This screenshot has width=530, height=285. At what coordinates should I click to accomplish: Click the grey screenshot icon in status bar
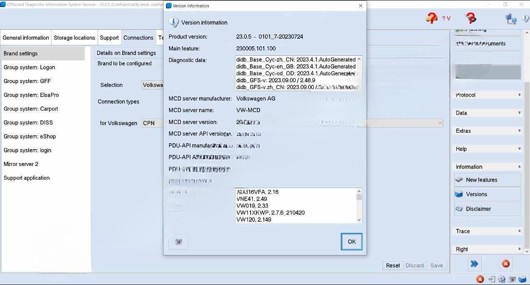click(512, 279)
